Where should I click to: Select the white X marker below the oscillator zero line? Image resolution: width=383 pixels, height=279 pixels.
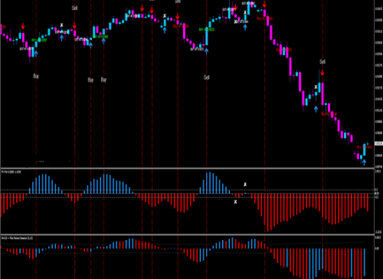[x=235, y=202]
